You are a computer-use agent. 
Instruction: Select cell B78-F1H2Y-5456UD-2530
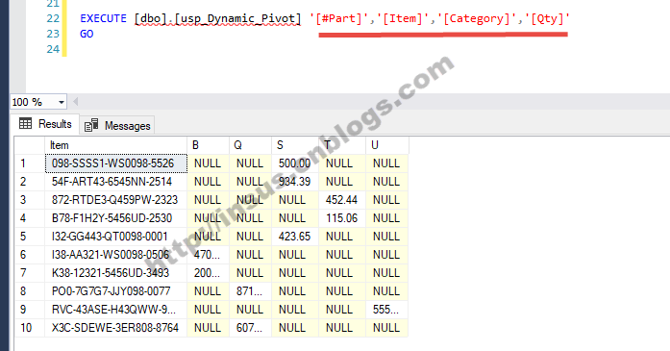[115, 218]
